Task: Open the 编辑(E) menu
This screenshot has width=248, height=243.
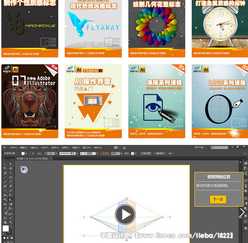Action: 23,148
